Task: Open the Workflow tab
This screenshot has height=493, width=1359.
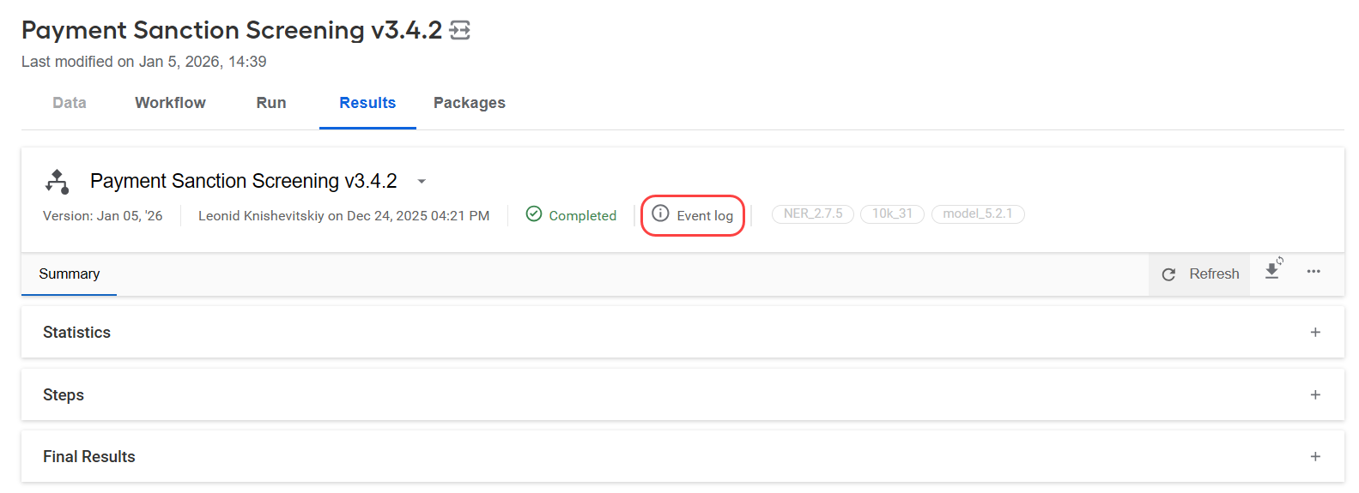Action: [170, 103]
